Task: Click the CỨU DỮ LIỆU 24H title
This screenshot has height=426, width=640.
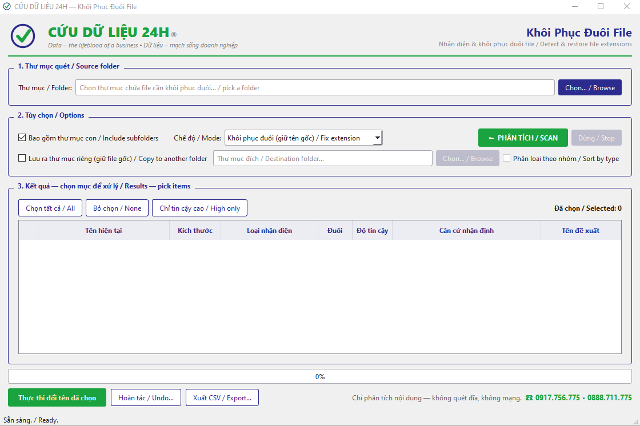Action: [109, 32]
